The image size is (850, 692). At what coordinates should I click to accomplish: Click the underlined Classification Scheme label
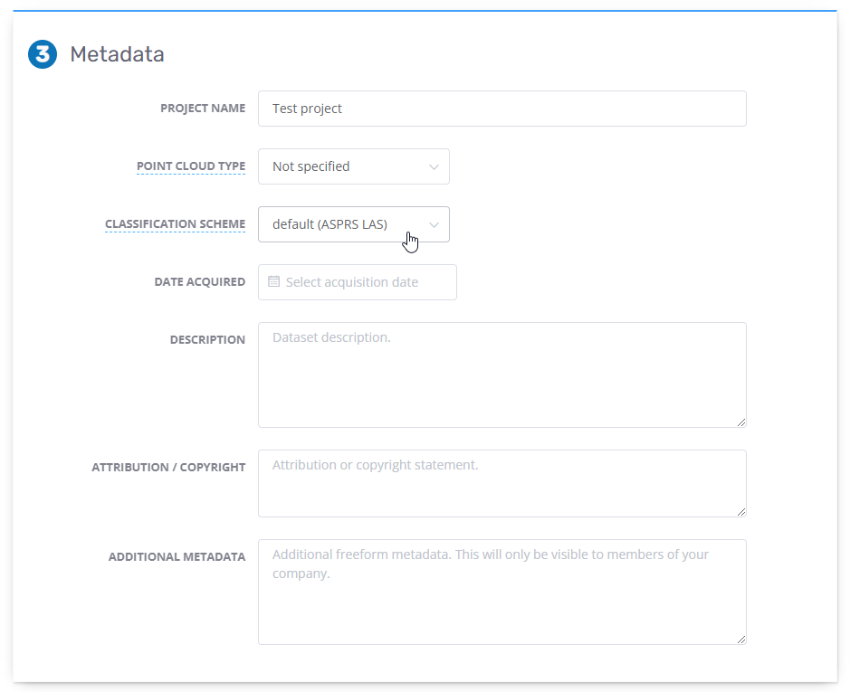click(175, 224)
